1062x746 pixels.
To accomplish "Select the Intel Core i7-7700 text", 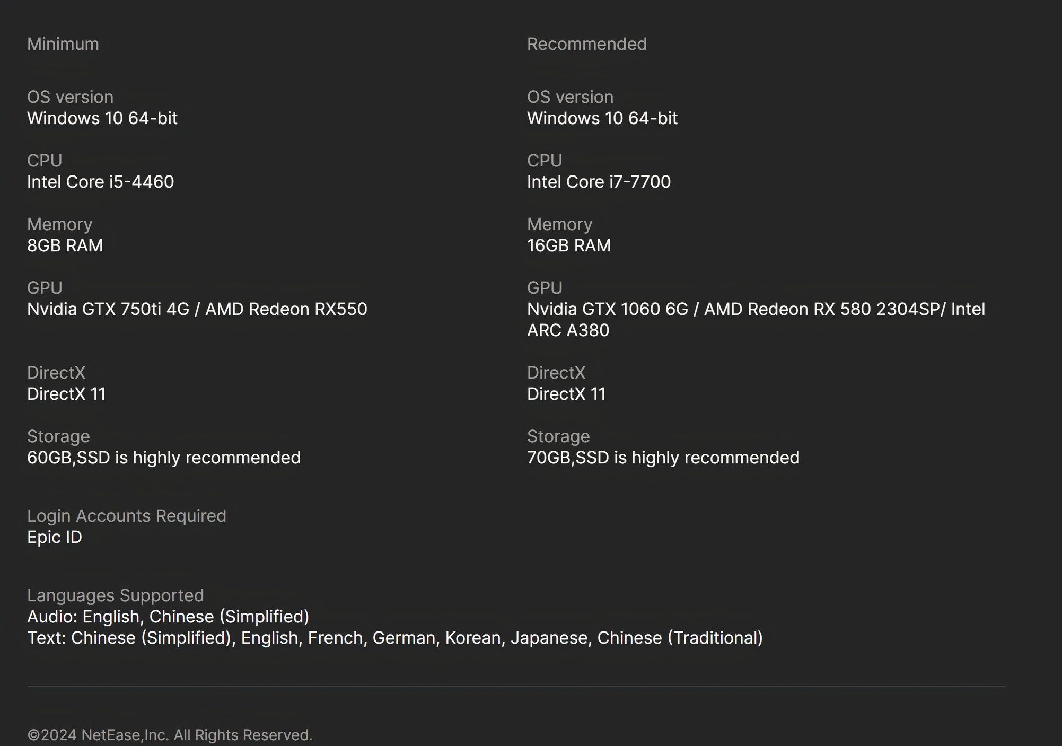I will [x=599, y=182].
